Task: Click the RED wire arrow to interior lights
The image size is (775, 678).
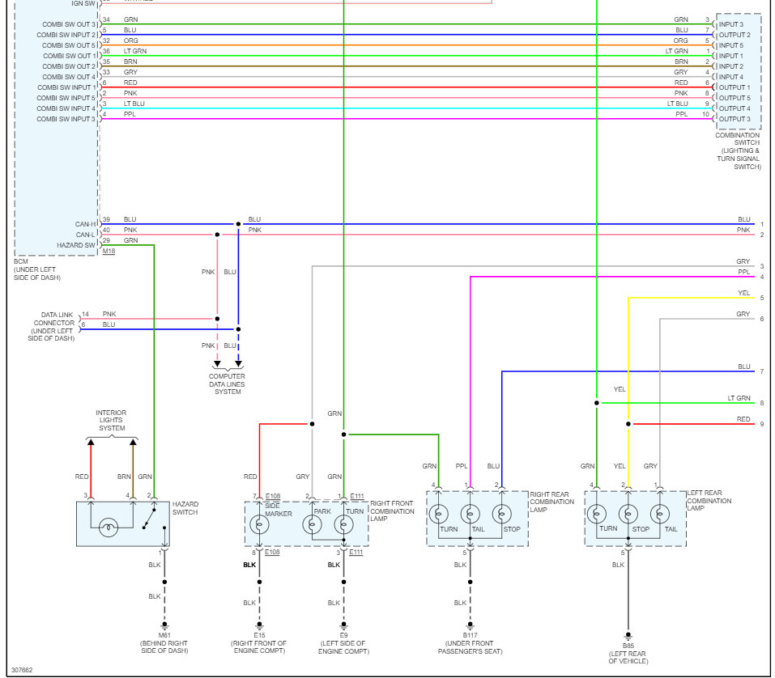Action: [x=91, y=442]
